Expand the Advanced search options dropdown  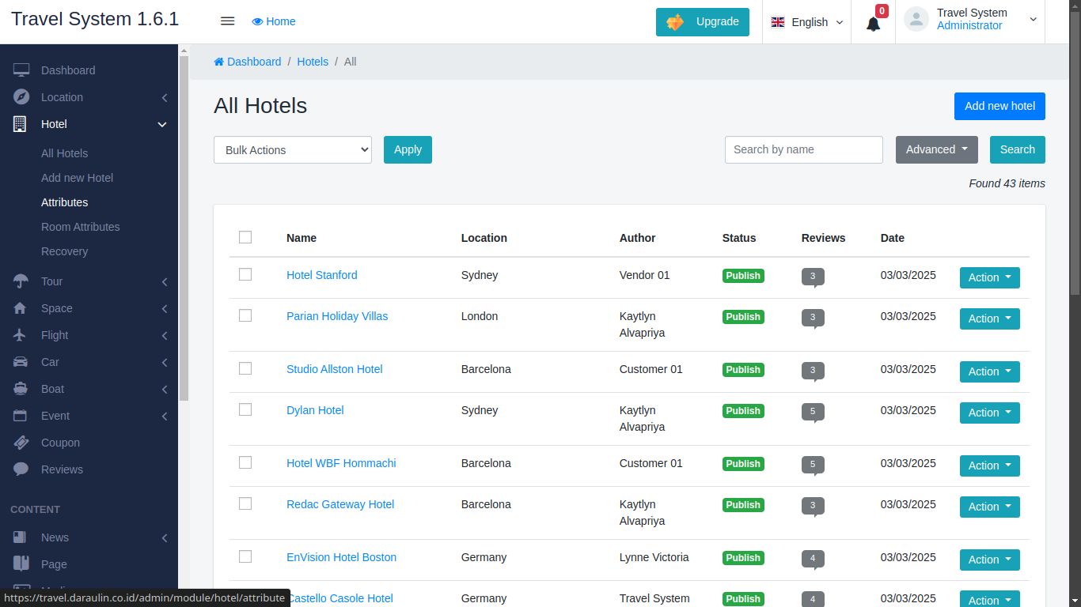pos(936,149)
